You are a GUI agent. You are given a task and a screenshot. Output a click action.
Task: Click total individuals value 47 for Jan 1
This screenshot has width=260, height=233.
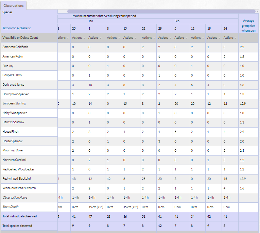90,216
